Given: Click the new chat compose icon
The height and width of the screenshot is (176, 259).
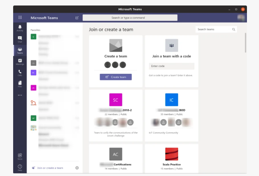Looking at the screenshot, I should tap(77, 18).
